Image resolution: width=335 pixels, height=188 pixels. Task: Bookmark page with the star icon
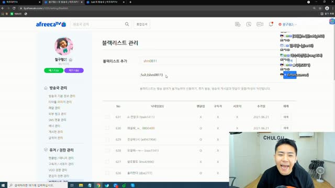click(x=320, y=8)
